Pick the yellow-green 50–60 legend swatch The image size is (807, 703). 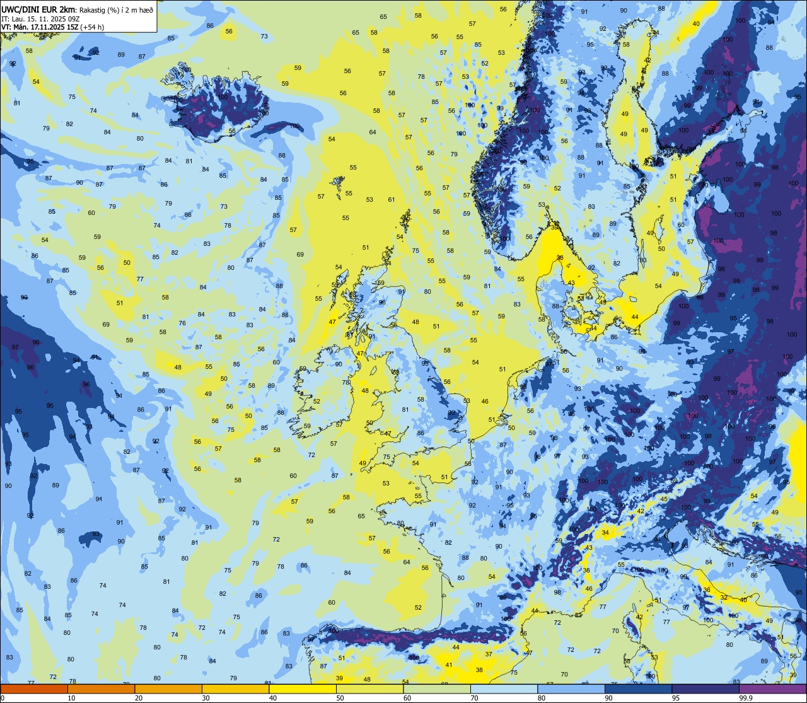pyautogui.click(x=369, y=688)
